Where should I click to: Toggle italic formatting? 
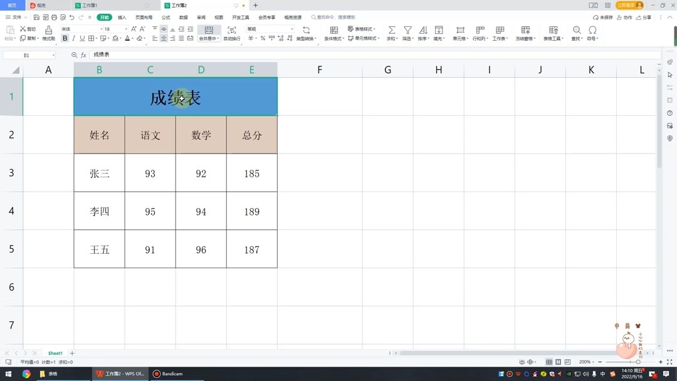(73, 38)
